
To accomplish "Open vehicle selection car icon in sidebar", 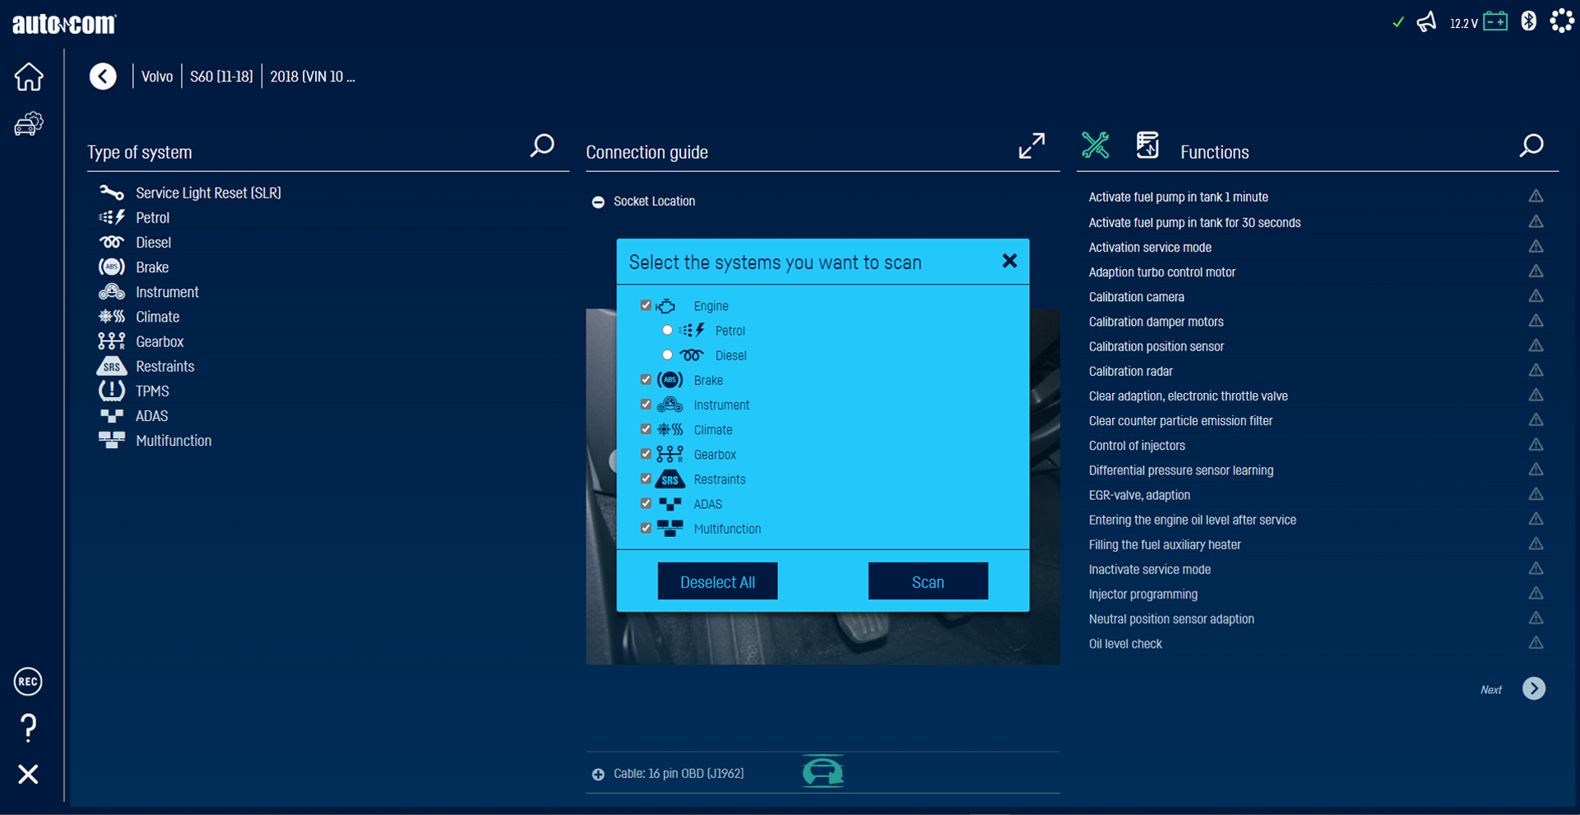I will click(x=29, y=124).
